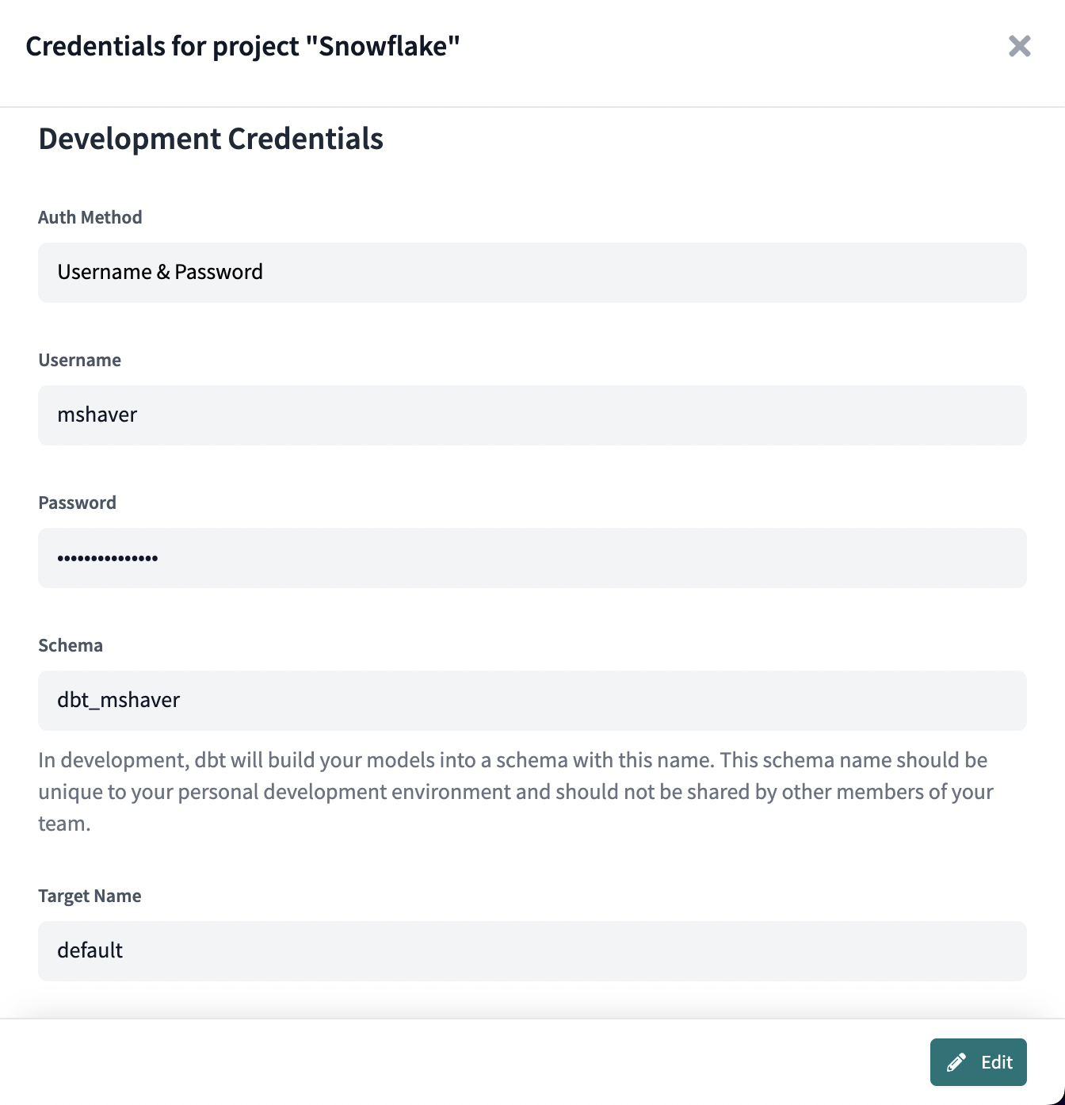
Task: Click the Username label above mshaver
Action: 79,359
